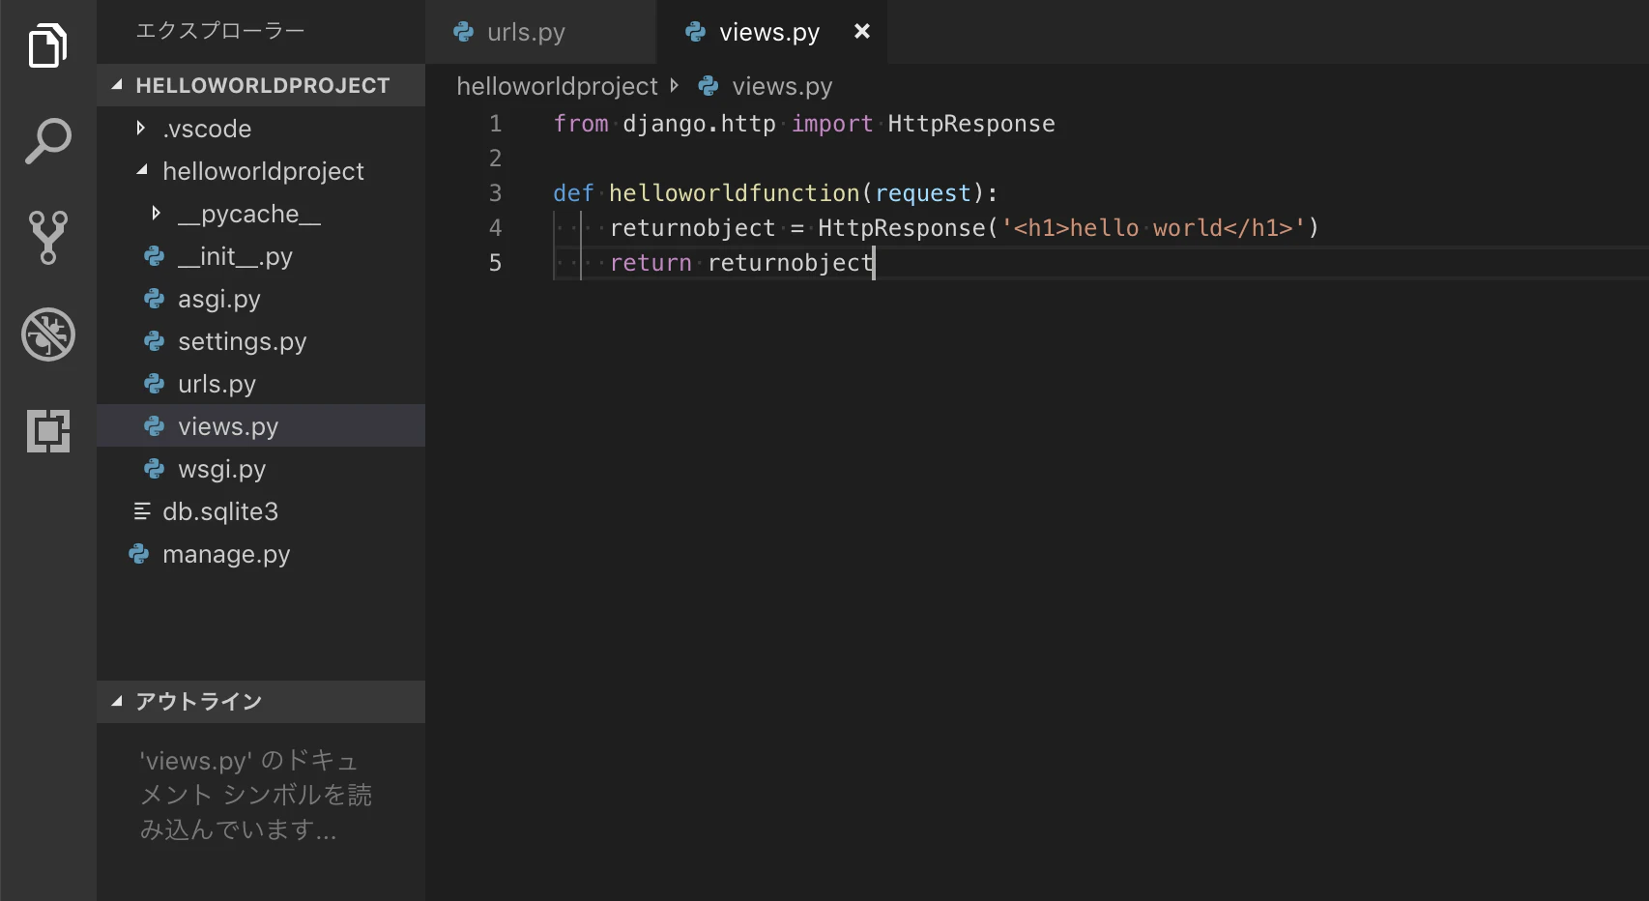Click the Python icon beside asgi.py
The width and height of the screenshot is (1649, 901).
tap(154, 299)
